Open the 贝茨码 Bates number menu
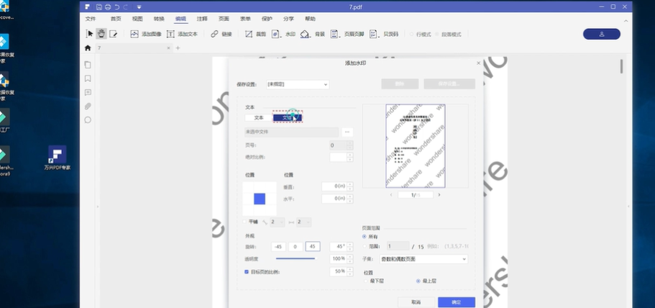The height and width of the screenshot is (308, 655). 384,35
